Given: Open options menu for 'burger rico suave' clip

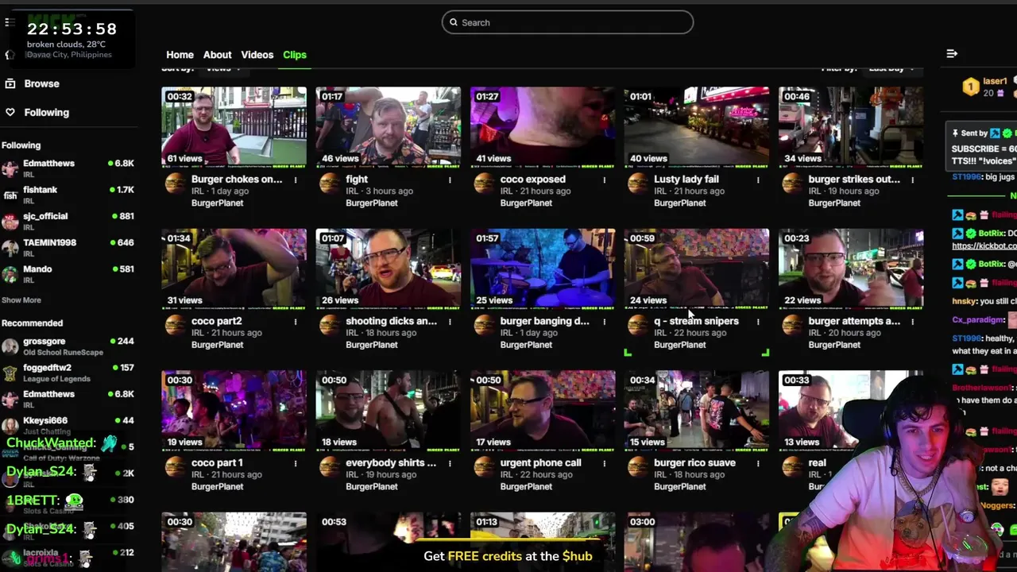Looking at the screenshot, I should tap(758, 463).
